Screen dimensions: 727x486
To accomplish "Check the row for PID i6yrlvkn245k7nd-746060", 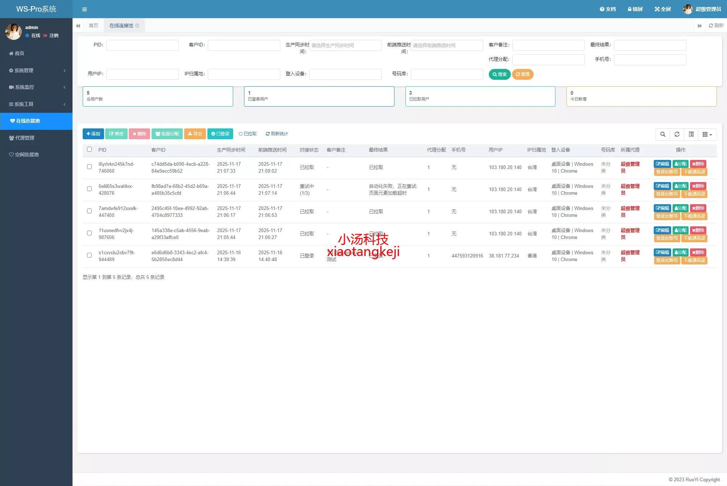I will (x=90, y=167).
